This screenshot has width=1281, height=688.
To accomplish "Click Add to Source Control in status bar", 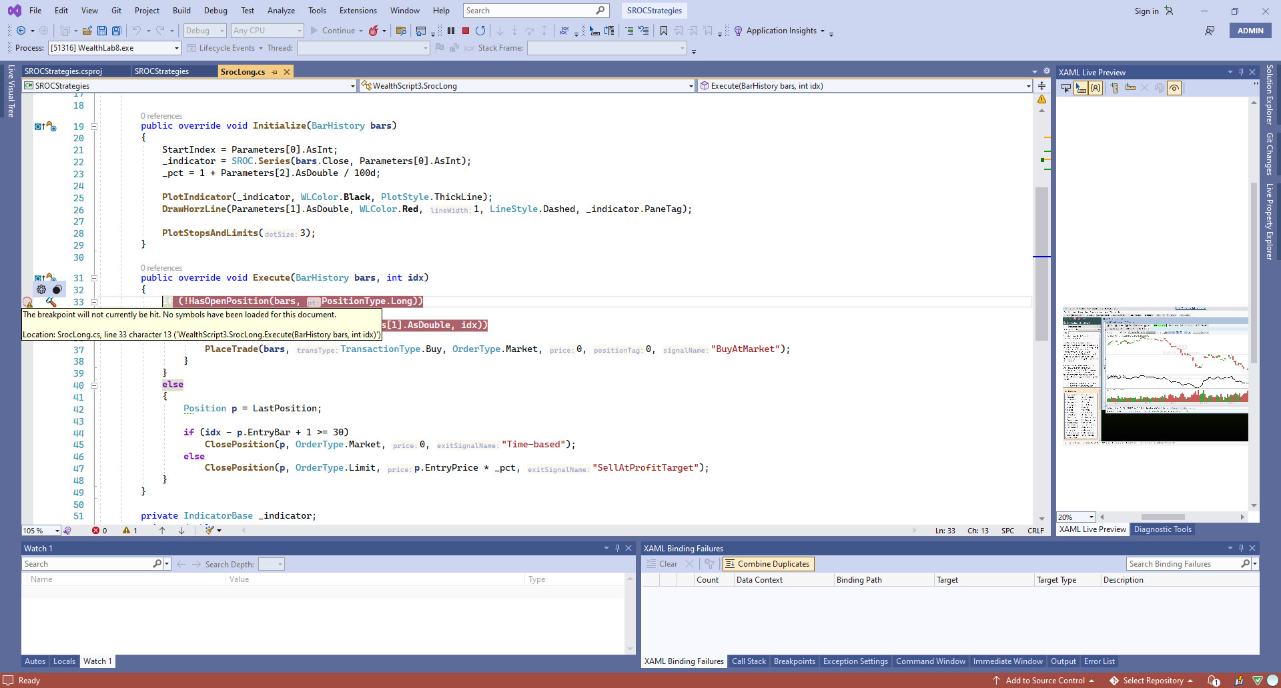I will point(1045,681).
